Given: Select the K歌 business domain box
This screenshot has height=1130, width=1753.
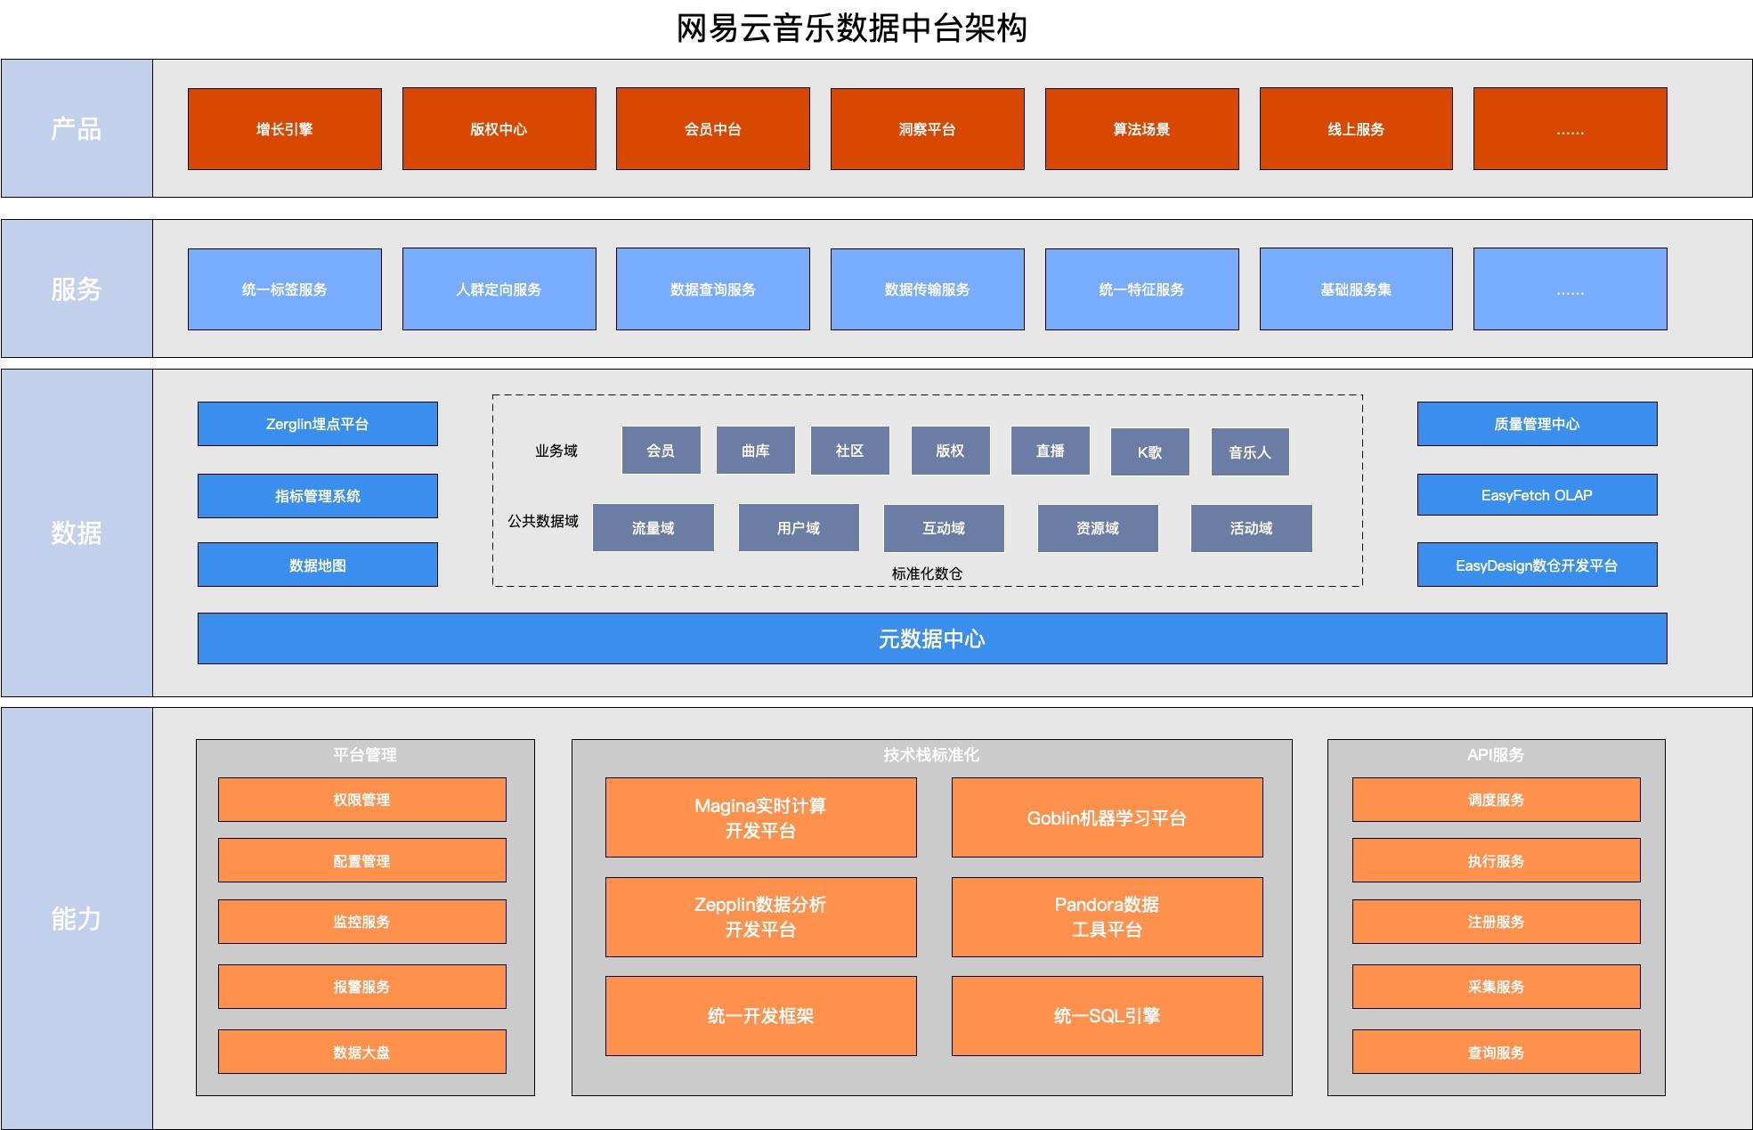Looking at the screenshot, I should [x=1149, y=451].
